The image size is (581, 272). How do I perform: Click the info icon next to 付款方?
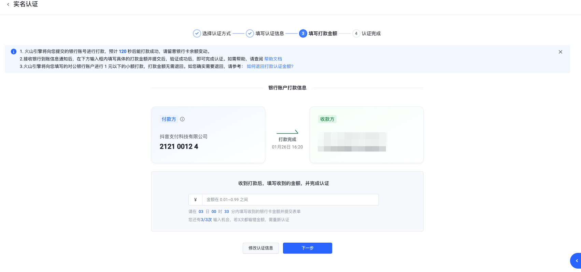[x=182, y=119]
